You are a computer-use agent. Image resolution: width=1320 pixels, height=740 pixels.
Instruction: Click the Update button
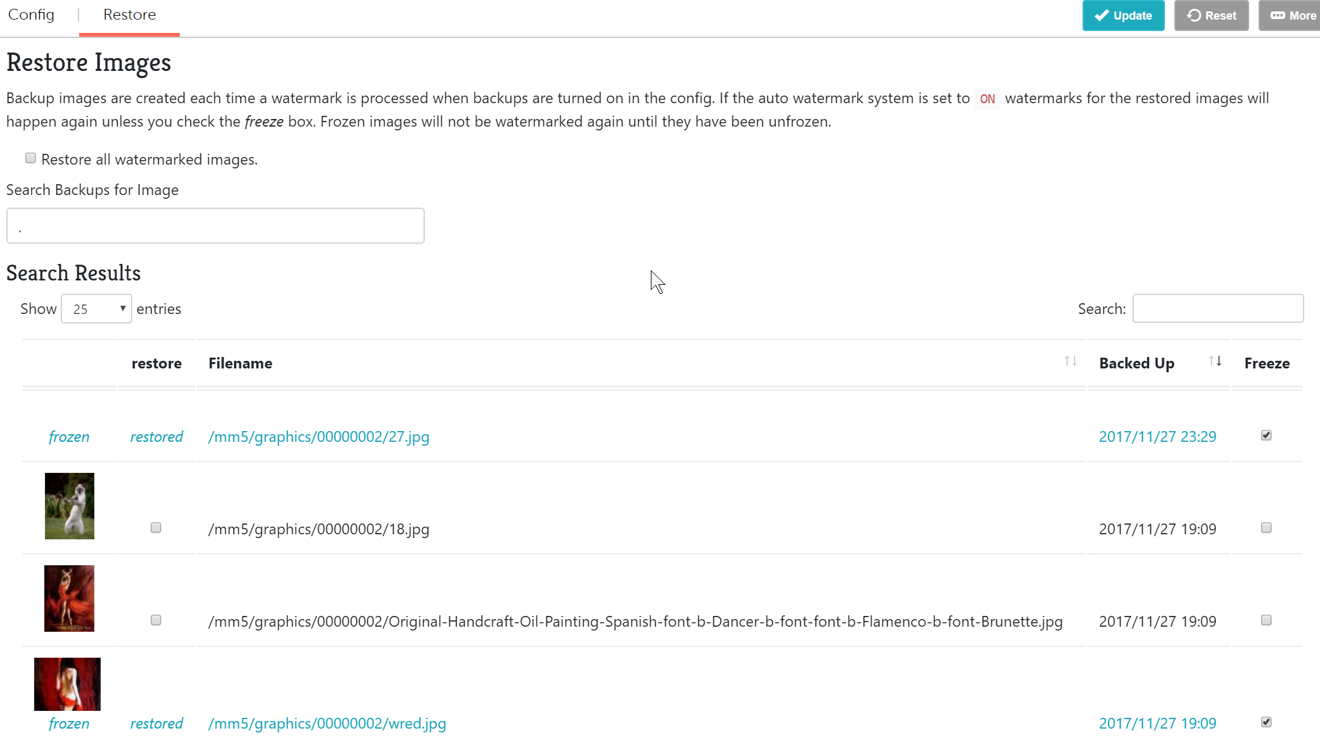[1123, 15]
